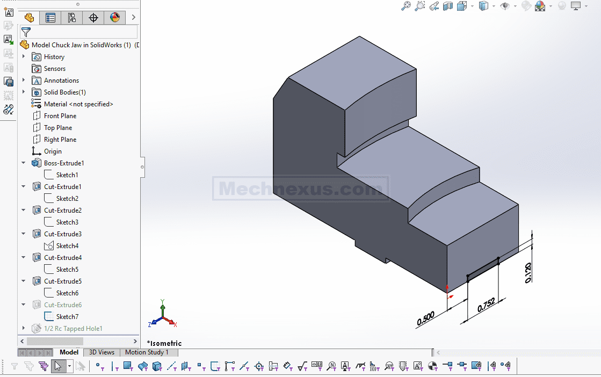Expand the Solid Bodies(1) folder
The width and height of the screenshot is (601, 377).
pyautogui.click(x=24, y=92)
